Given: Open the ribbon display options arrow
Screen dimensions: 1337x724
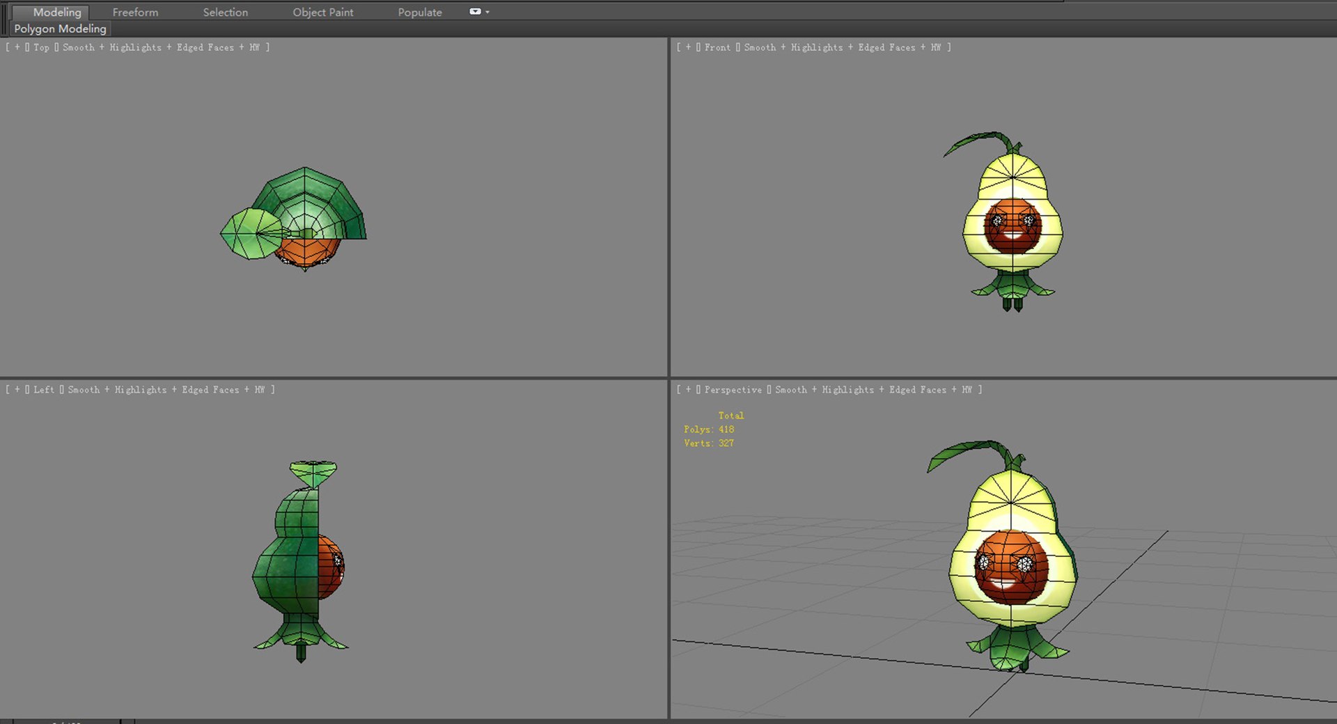Looking at the screenshot, I should [487, 12].
